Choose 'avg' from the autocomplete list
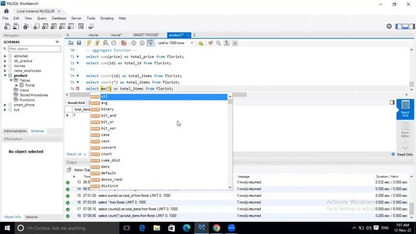 (159, 103)
